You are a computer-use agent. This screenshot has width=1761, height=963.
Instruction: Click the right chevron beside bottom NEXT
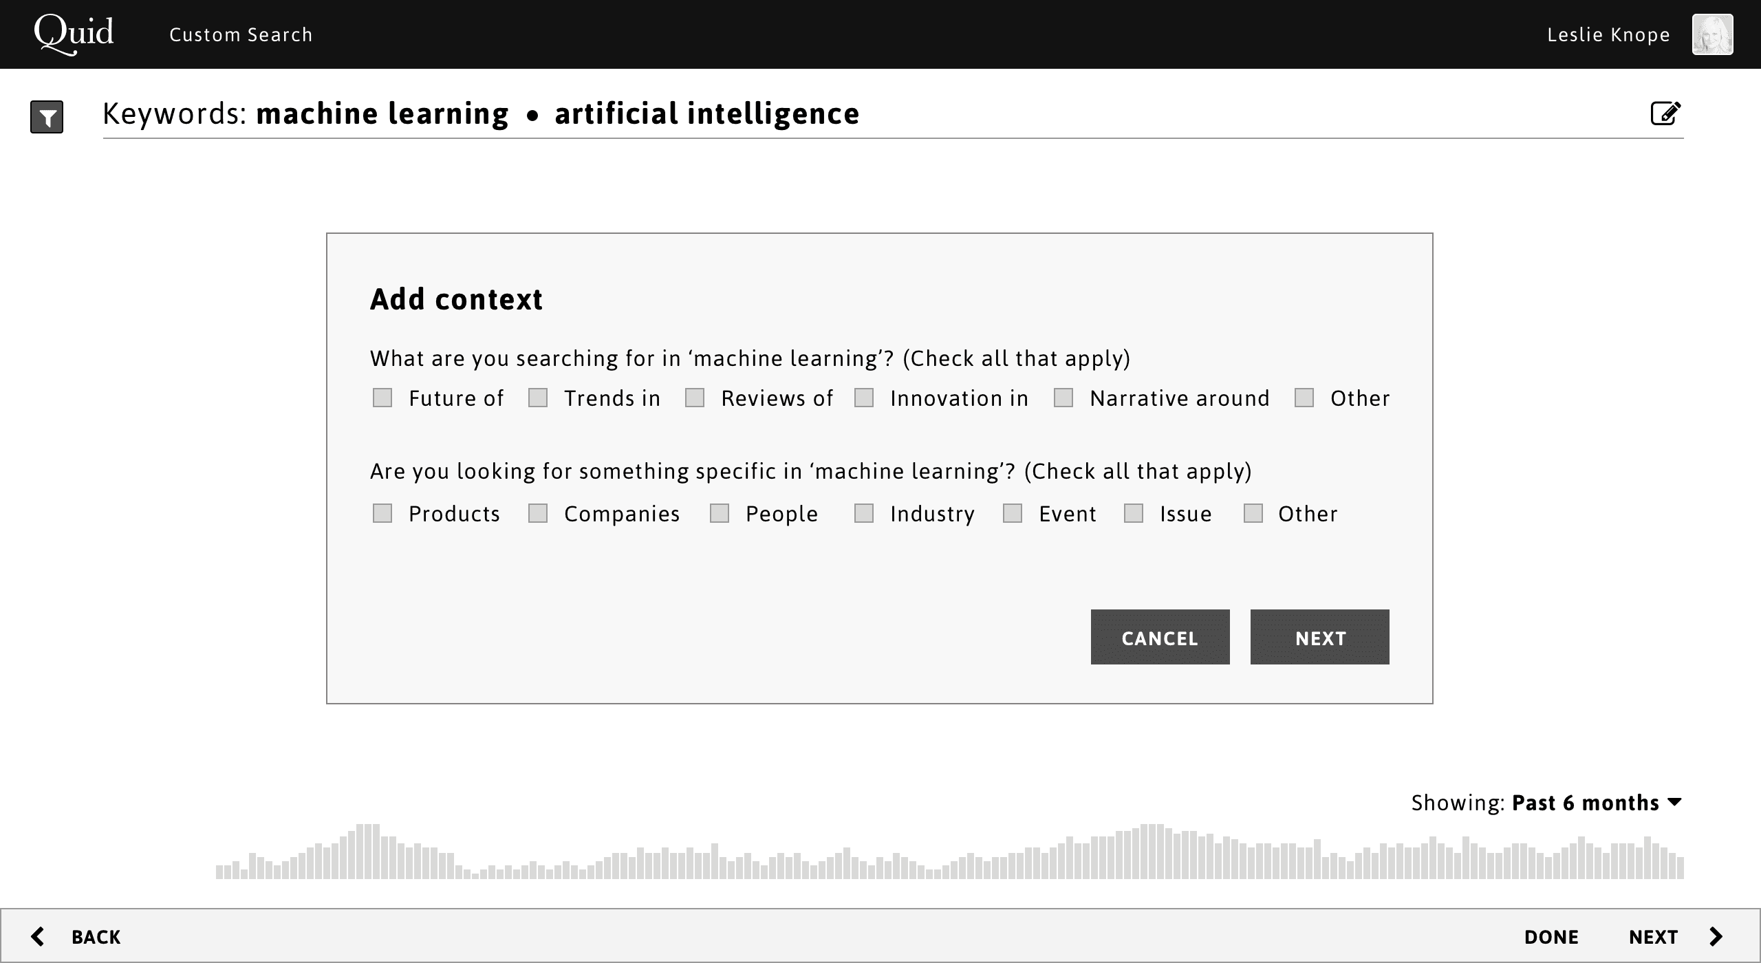point(1716,936)
